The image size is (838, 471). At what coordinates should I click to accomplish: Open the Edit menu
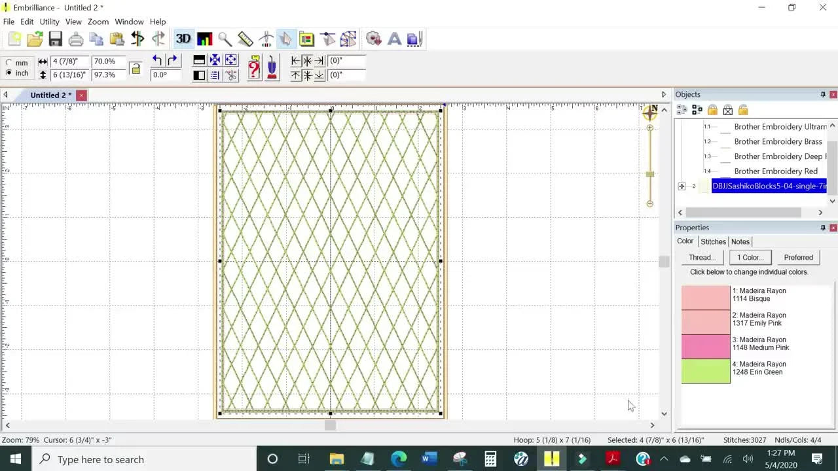(x=27, y=22)
